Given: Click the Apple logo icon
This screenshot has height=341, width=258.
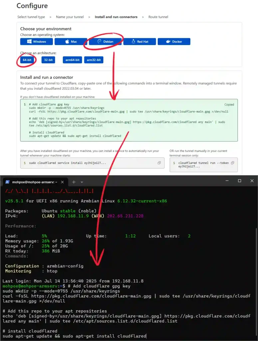Looking at the screenshot, I should click(67, 42).
